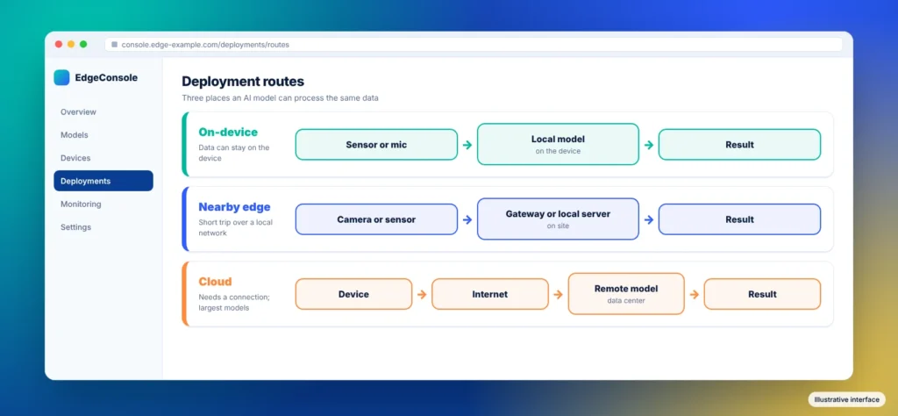The height and width of the screenshot is (416, 898).
Task: Click 'Short trip over a local network' text
Action: click(235, 227)
